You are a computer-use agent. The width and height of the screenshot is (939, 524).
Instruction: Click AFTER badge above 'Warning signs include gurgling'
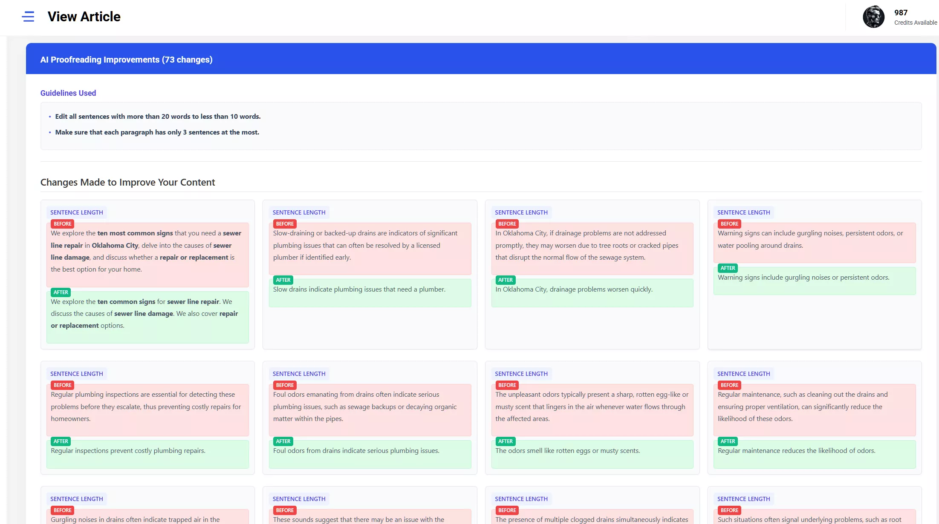728,268
